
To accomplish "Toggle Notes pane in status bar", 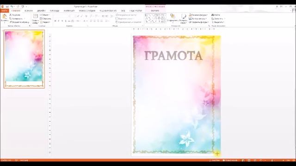I will pyautogui.click(x=214, y=160).
